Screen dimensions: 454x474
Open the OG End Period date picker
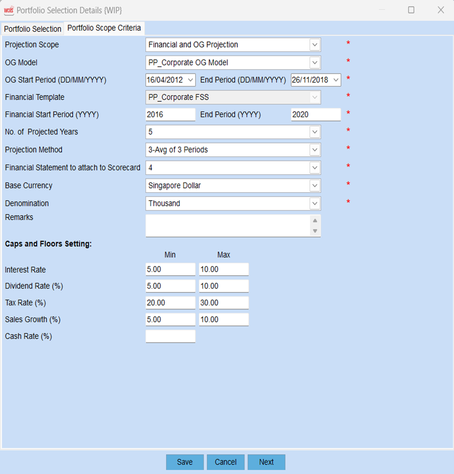click(x=336, y=80)
